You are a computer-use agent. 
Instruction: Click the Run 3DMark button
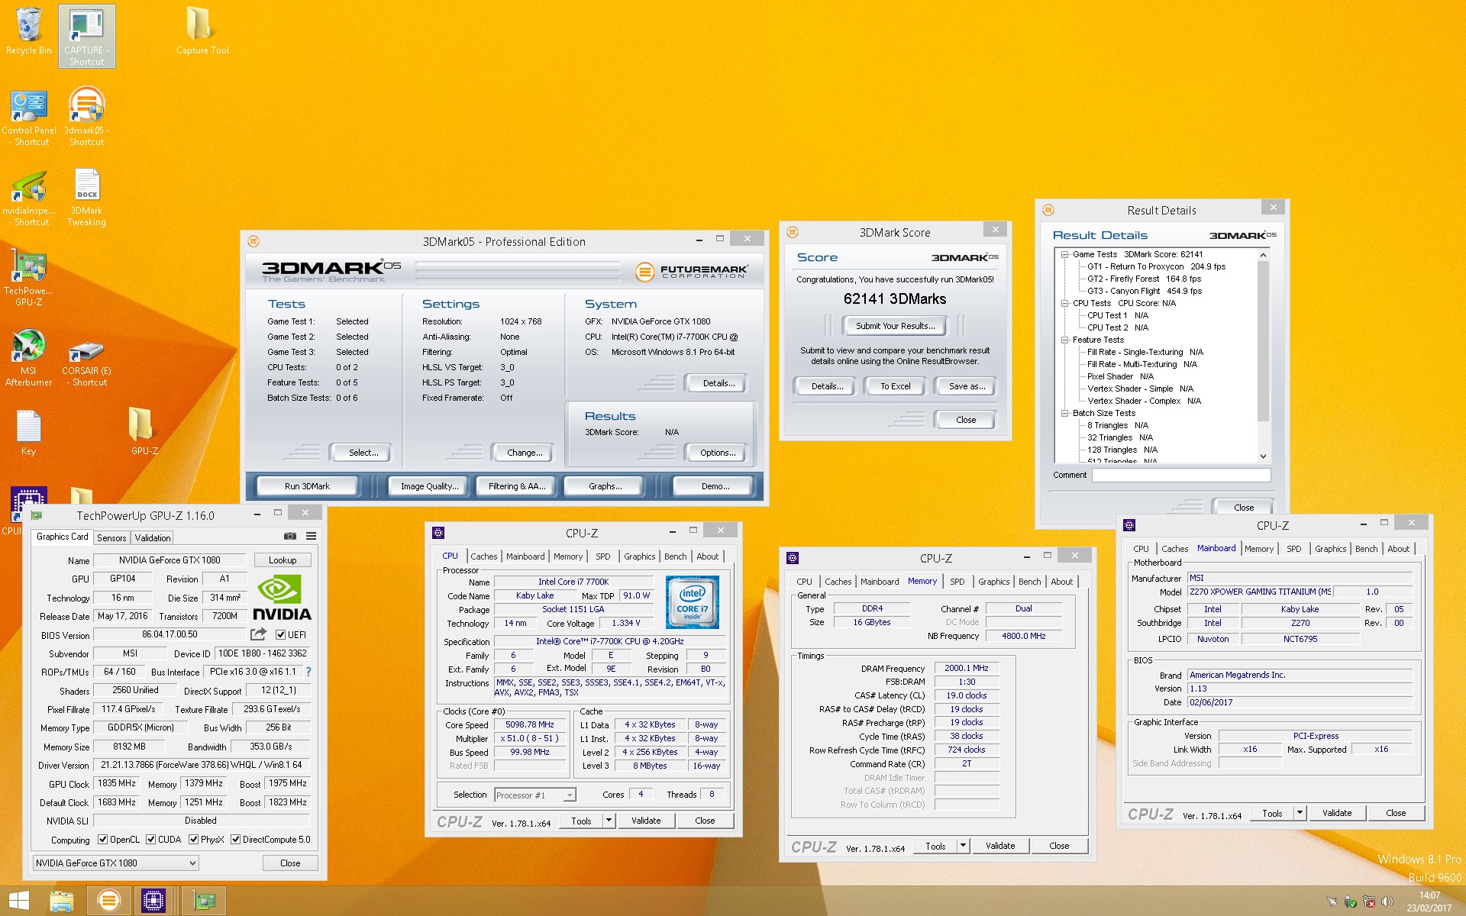pos(307,486)
